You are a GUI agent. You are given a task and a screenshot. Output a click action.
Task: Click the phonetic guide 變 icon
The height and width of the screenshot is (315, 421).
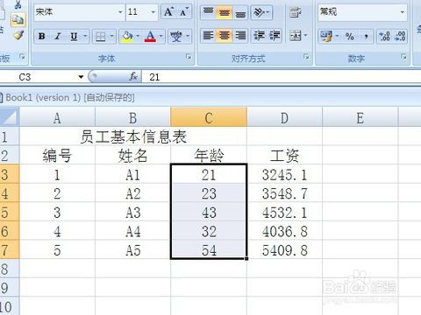pos(176,37)
